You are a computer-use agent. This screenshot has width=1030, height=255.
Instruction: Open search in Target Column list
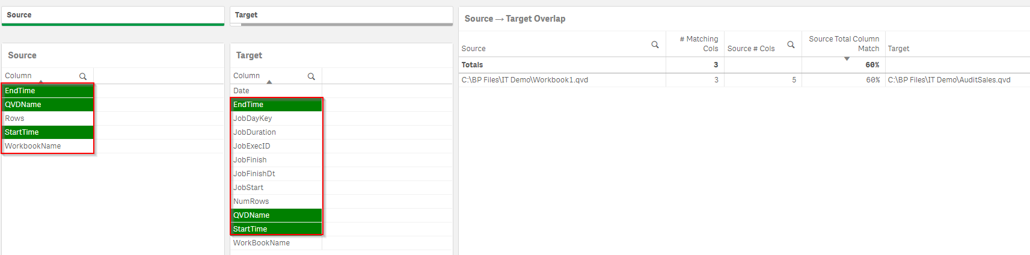[x=311, y=76]
